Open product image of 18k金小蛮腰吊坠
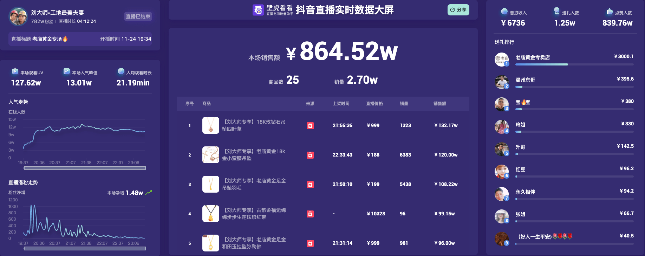 pos(211,155)
